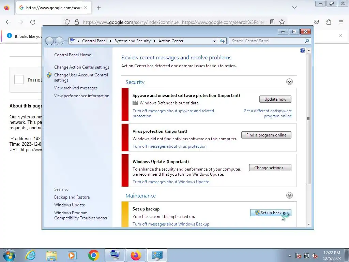Open Firefox hamburger application menu
Screen dimensions: 349x262
tap(341, 22)
